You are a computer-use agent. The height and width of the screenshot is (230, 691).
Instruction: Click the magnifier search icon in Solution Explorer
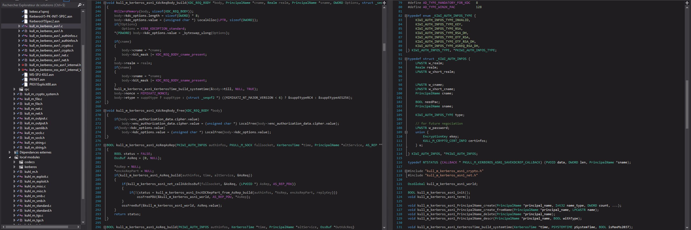[x=79, y=5]
